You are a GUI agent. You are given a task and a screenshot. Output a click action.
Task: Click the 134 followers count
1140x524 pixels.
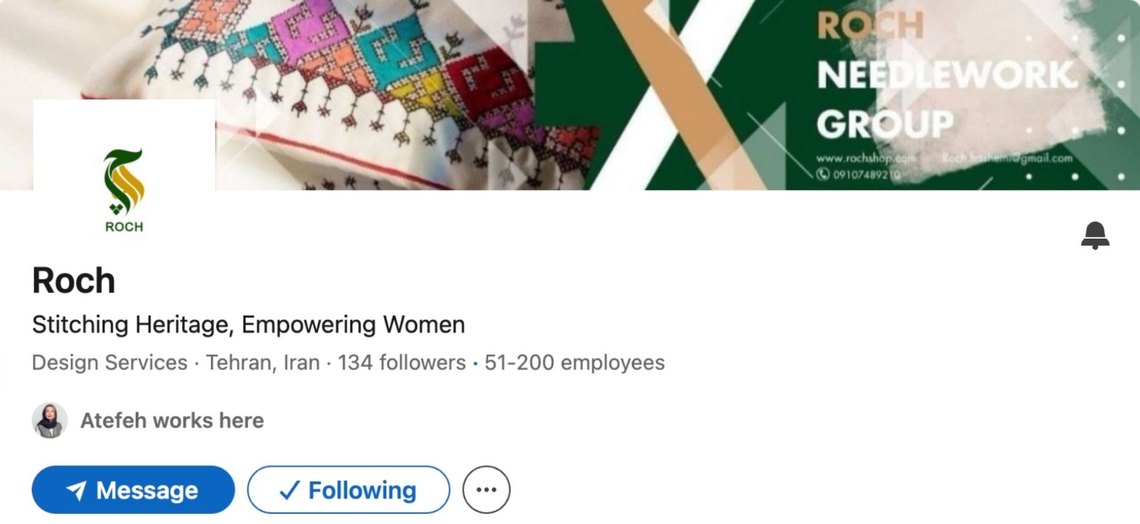pyautogui.click(x=401, y=362)
